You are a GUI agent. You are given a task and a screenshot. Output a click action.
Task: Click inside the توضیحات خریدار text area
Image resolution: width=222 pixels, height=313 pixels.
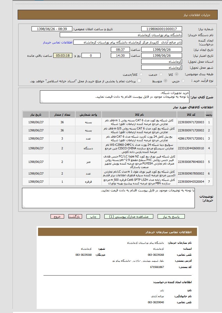coord(108,198)
